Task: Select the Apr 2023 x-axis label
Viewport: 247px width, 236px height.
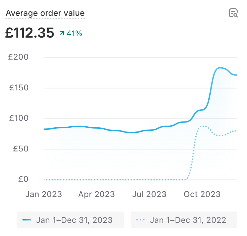Action: [97, 194]
